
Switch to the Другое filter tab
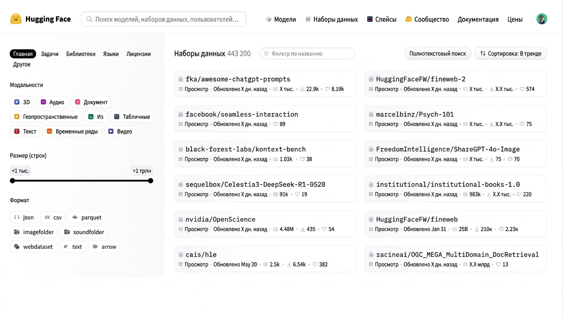pyautogui.click(x=22, y=64)
